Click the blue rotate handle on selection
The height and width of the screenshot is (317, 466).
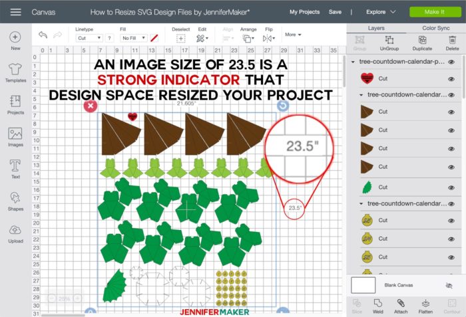coord(283,106)
